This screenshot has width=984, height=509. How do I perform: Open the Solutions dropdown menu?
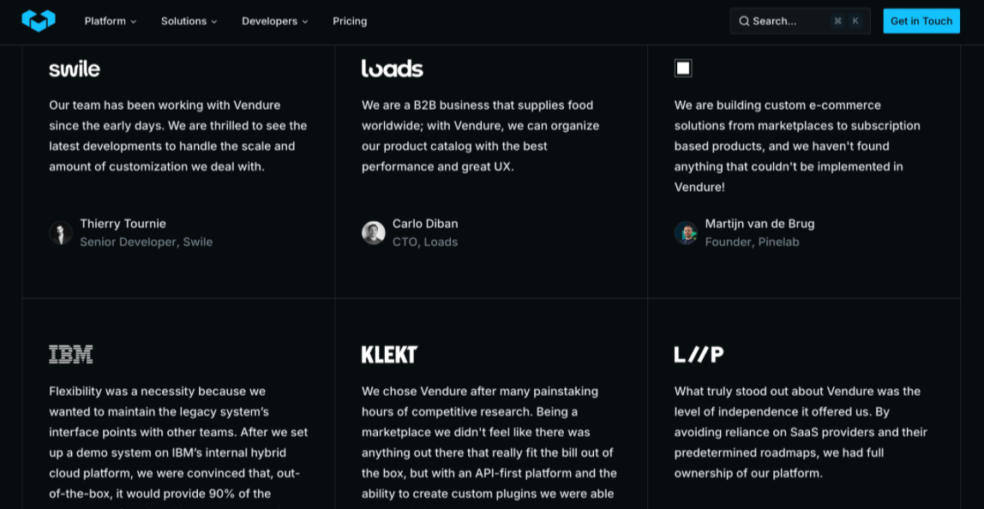(x=189, y=21)
